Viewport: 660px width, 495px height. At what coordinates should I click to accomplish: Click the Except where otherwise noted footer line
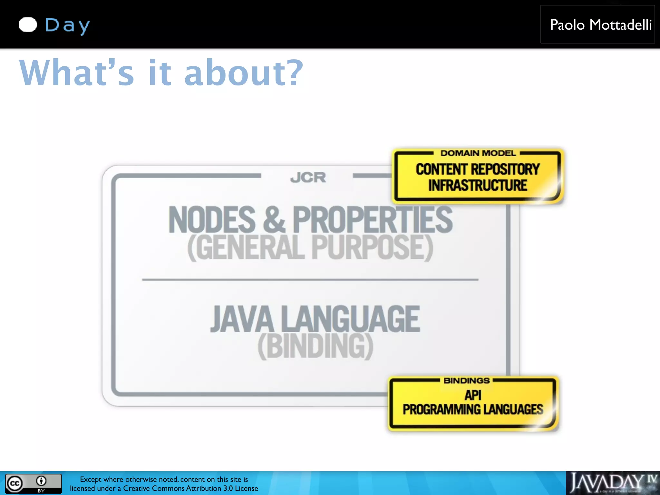(x=164, y=480)
